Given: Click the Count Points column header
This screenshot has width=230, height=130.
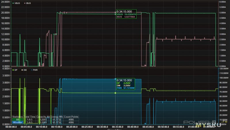Looking at the screenshot, I should 71,116.
